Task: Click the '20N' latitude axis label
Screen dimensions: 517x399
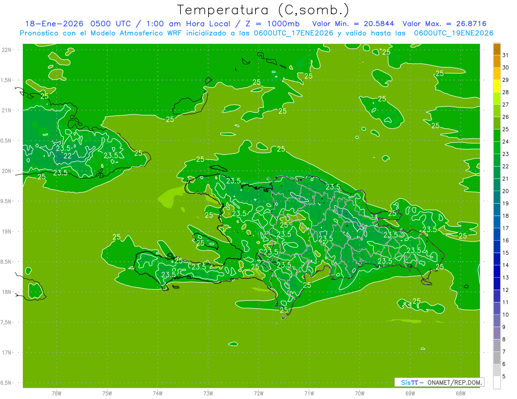Action: 7,171
